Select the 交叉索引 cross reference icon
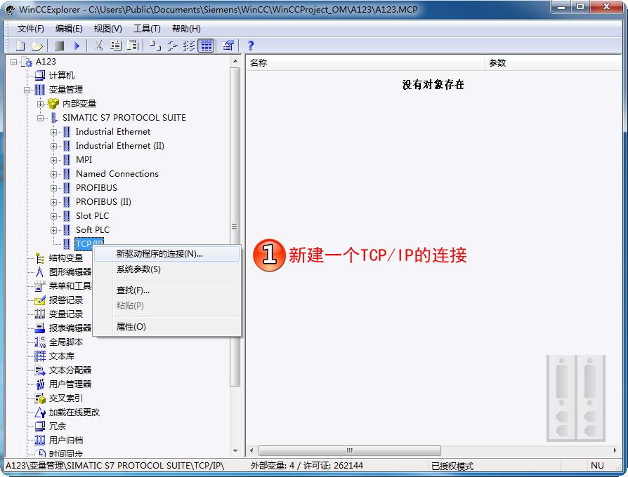The width and height of the screenshot is (628, 477). (x=39, y=398)
